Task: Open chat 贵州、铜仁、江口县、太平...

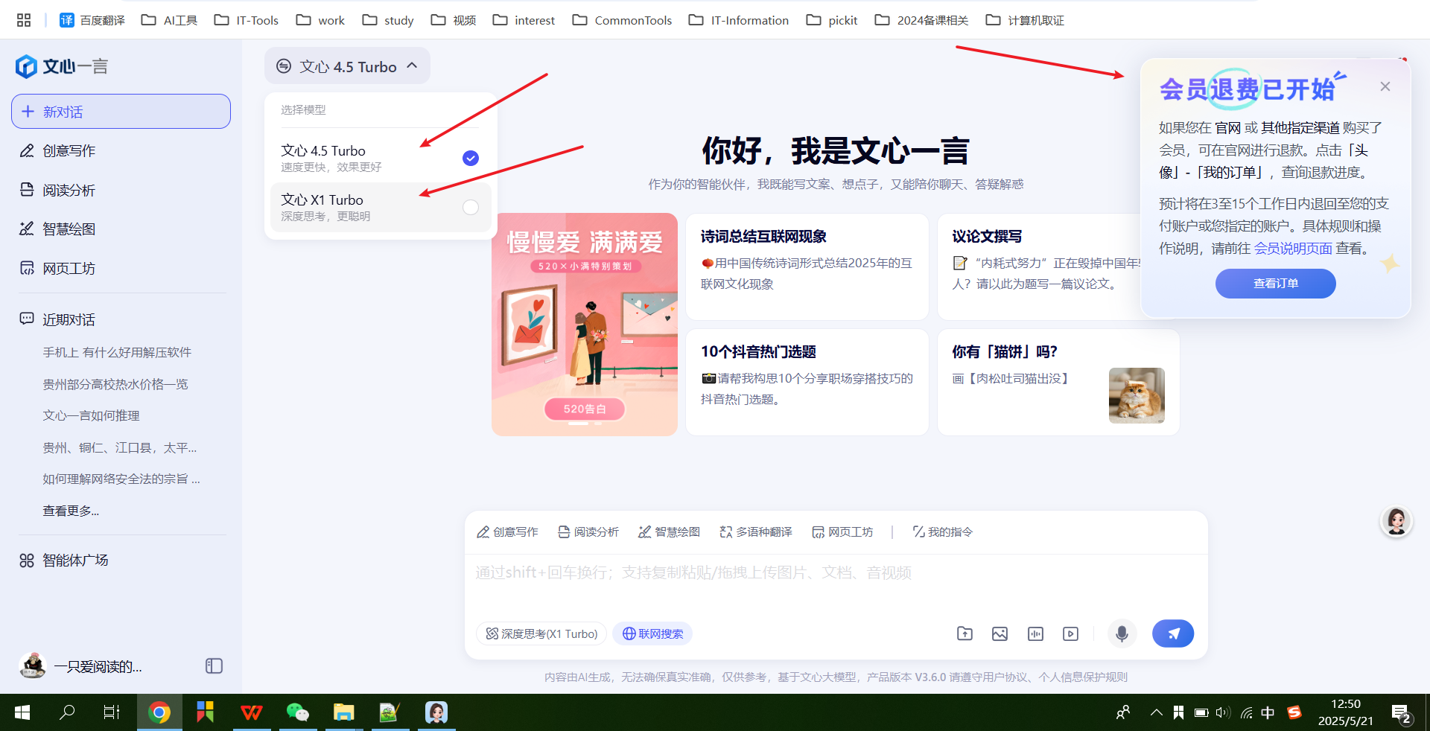Action: pos(120,447)
